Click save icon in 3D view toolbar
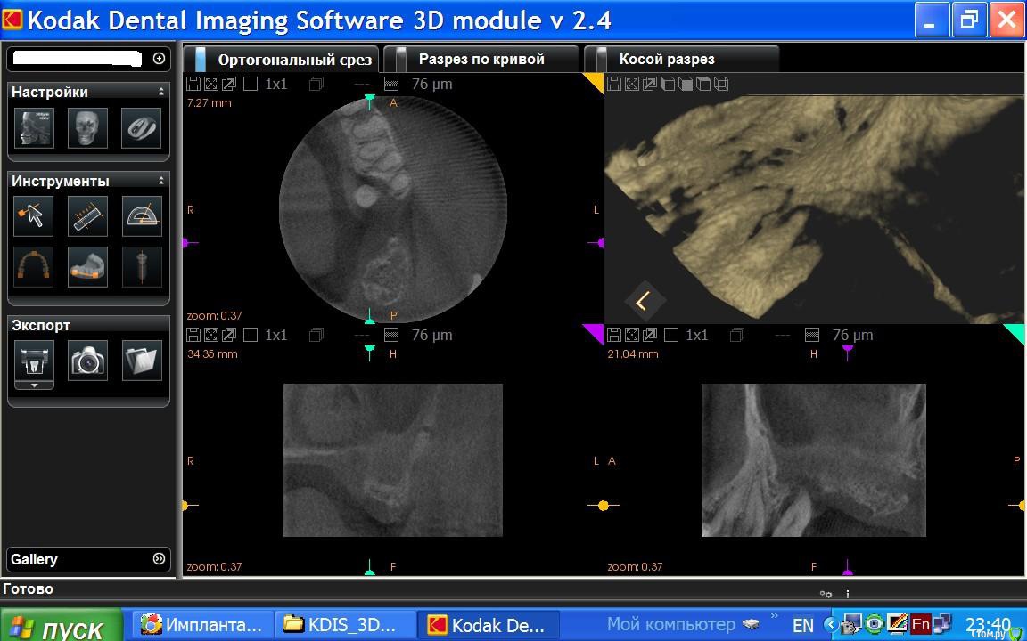This screenshot has width=1027, height=641. tap(614, 85)
